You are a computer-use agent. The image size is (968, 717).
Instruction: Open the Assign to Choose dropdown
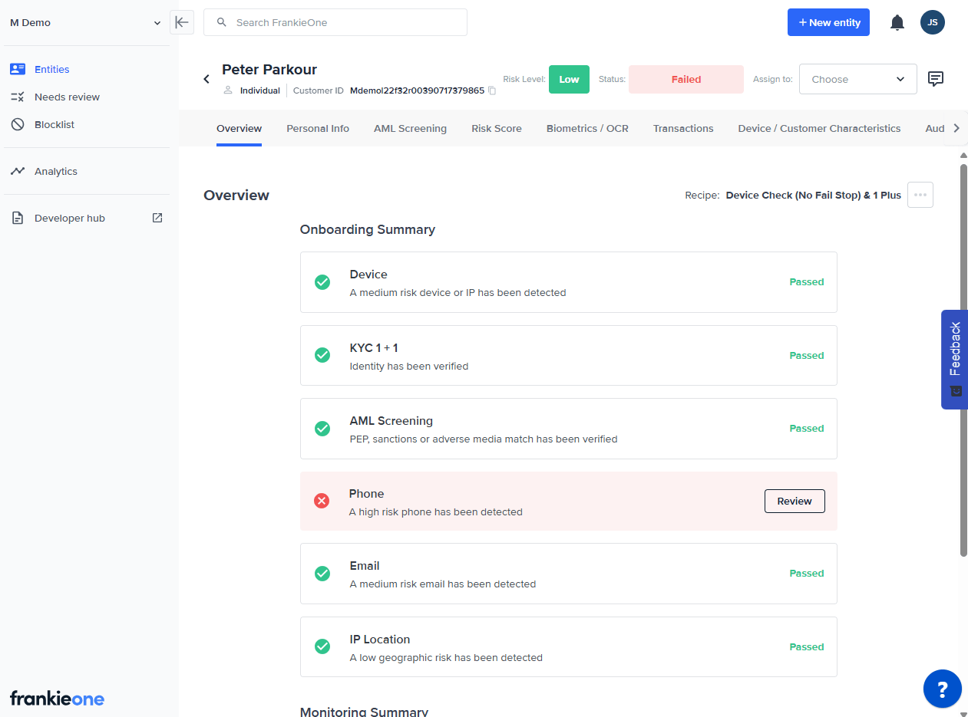(x=857, y=79)
